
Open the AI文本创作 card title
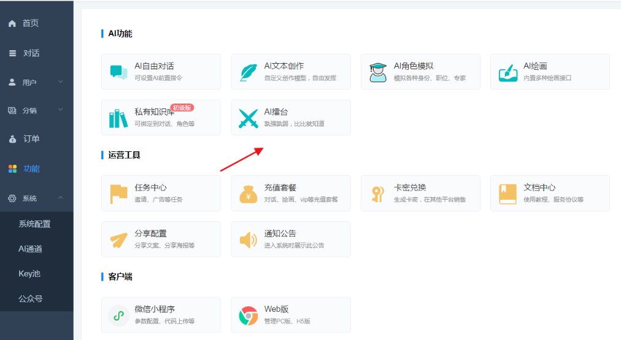point(284,66)
